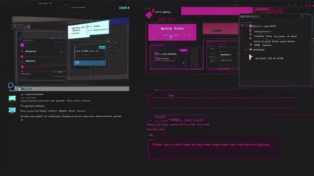
Task: Toggle the bottom magenta round bullet in left panel
Action: (22, 67)
